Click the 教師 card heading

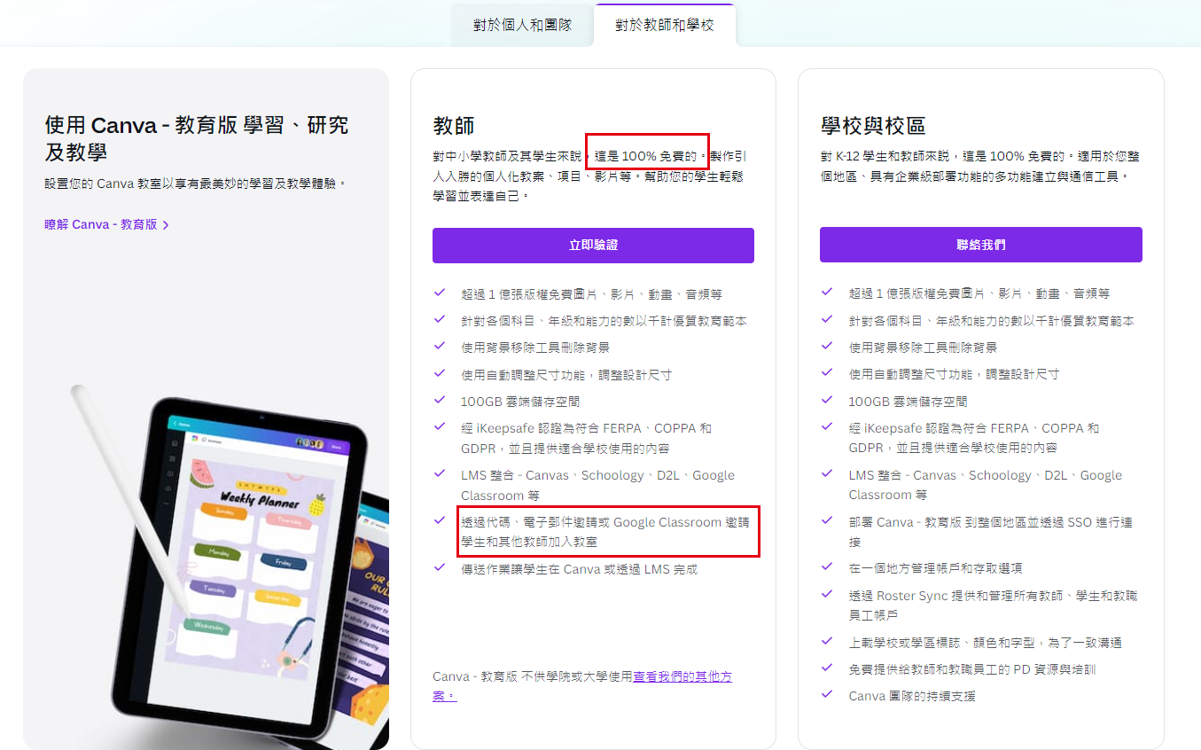pos(454,126)
